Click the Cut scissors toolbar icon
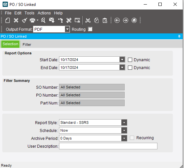The width and height of the screenshot is (184, 168). [x=88, y=20]
